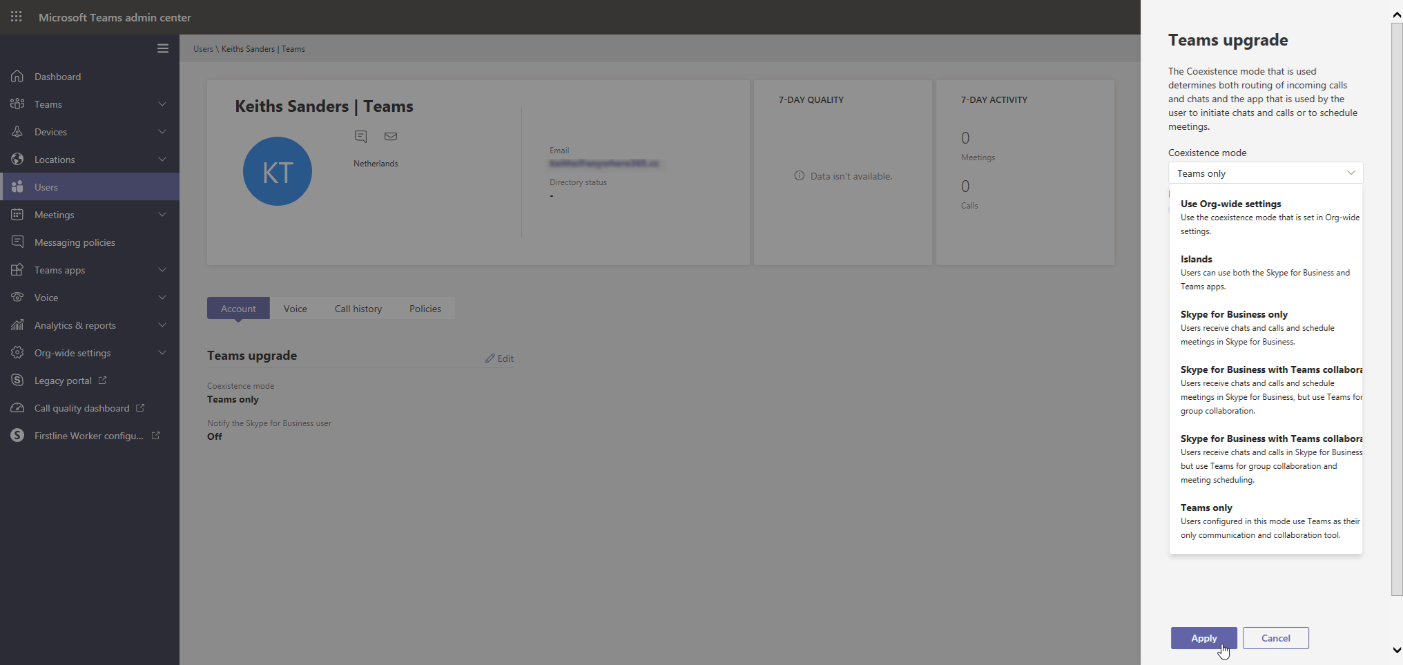This screenshot has height=665, width=1403.
Task: Click Firstline Worker external link icon
Action: (155, 435)
